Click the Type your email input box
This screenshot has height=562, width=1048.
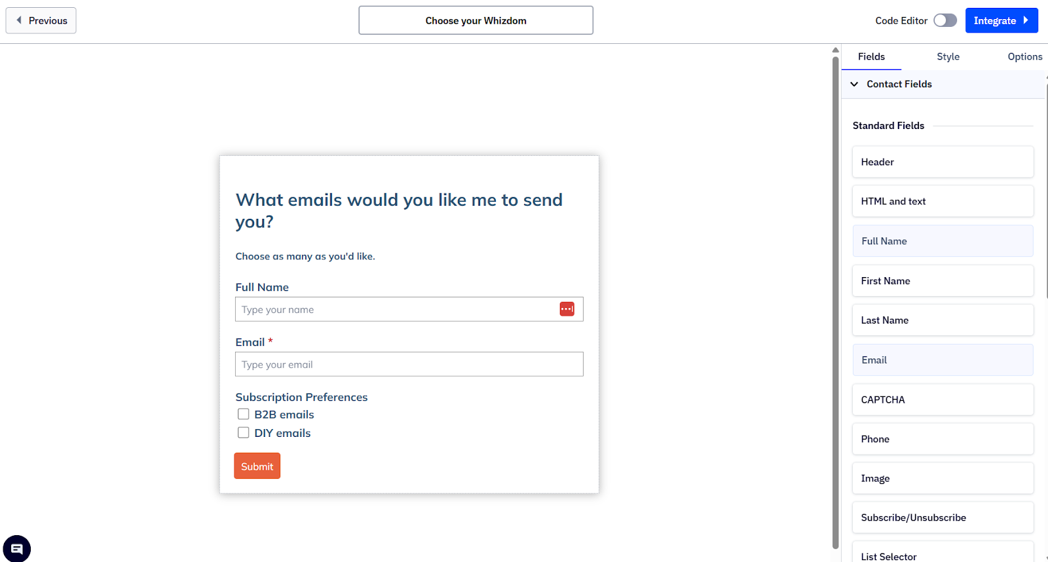pos(409,364)
